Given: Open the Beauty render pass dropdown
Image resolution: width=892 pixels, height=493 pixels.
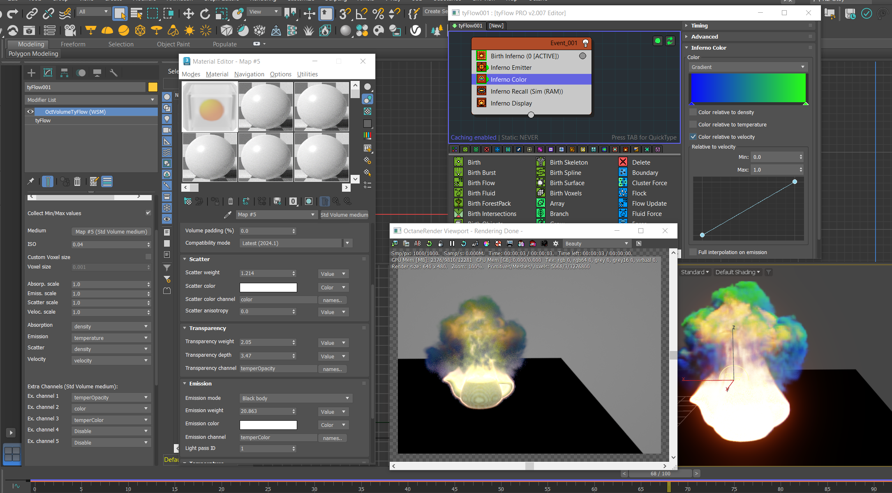Looking at the screenshot, I should click(596, 243).
